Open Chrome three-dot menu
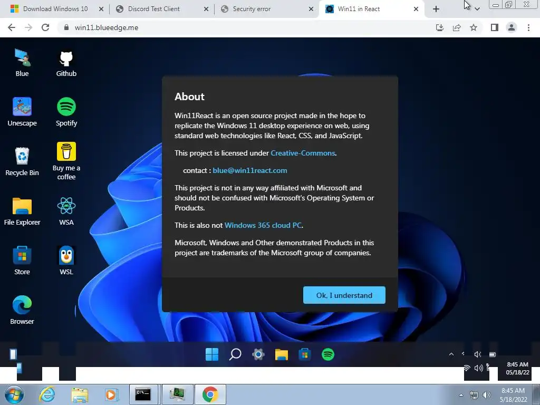The height and width of the screenshot is (405, 540). pos(528,27)
